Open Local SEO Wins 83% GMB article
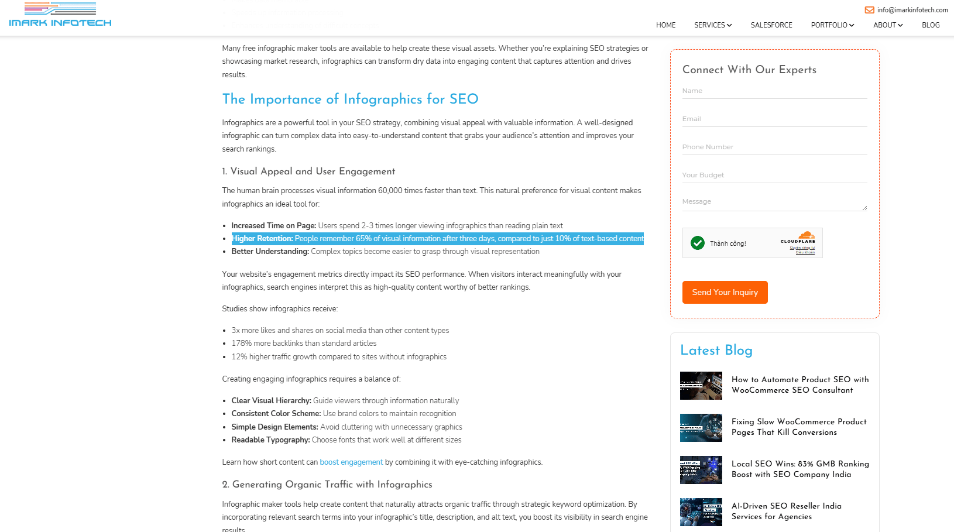This screenshot has height=532, width=954. [x=800, y=469]
